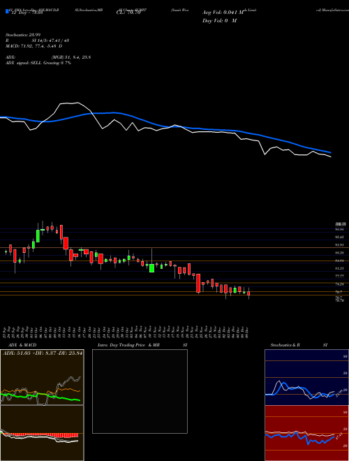349x461 pixels.
Task: Click the upper ADX line chart panel
Action: [42, 377]
